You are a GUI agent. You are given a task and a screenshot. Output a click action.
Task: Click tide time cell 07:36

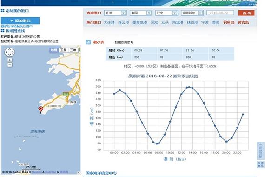point(164,50)
